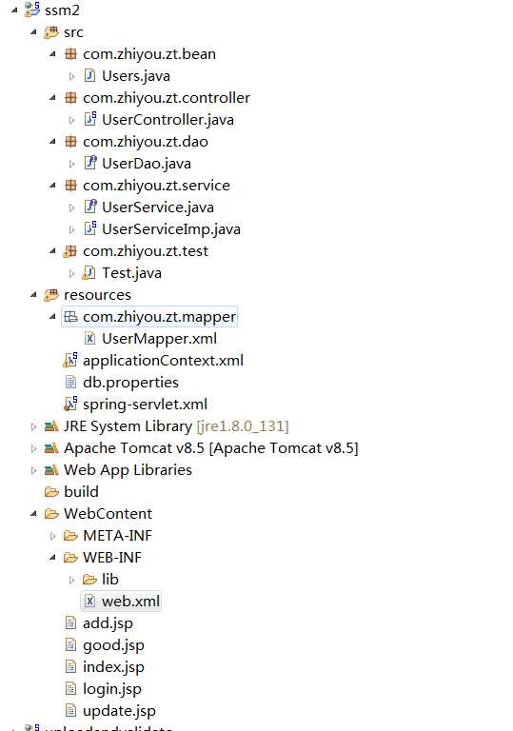
Task: Click the ssm2 project icon
Action: (x=32, y=10)
